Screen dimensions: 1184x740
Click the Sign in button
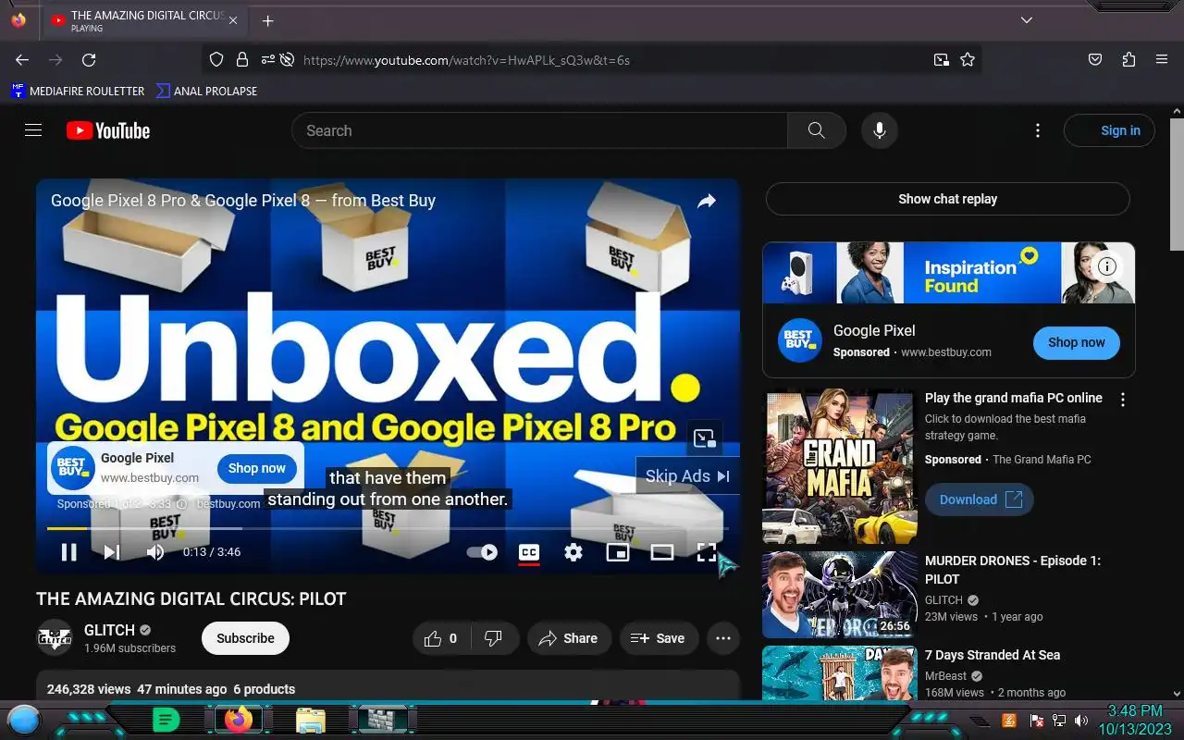(1109, 130)
